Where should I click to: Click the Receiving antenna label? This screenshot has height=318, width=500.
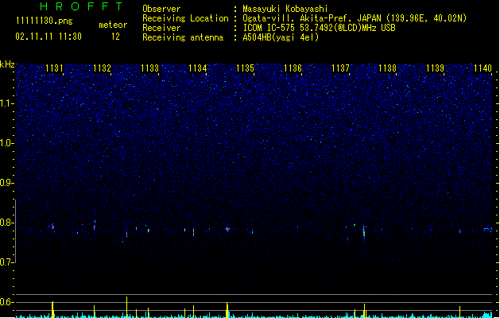(x=183, y=37)
